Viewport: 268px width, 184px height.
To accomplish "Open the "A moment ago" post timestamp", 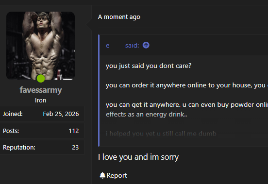I will coord(119,17).
